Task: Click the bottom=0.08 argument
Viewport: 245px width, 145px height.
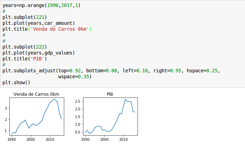Action: point(102,71)
